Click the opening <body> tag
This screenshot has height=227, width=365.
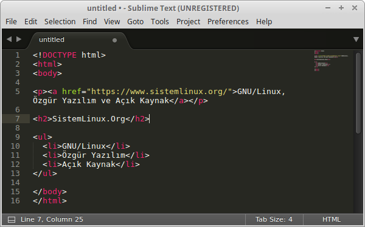47,73
